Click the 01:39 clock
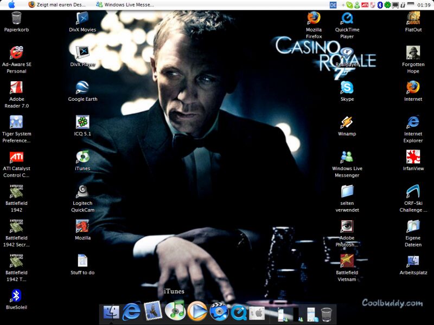434x325 pixels. 424,5
